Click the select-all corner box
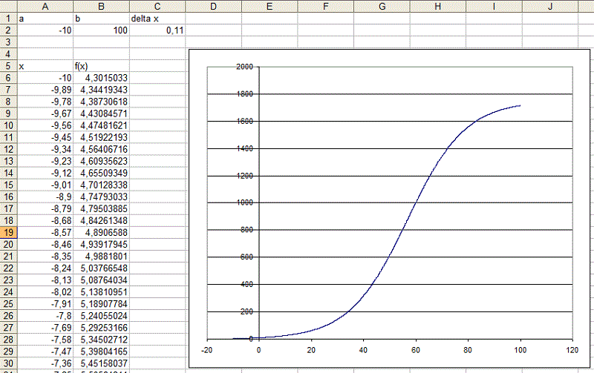The width and height of the screenshot is (594, 373). coord(8,6)
